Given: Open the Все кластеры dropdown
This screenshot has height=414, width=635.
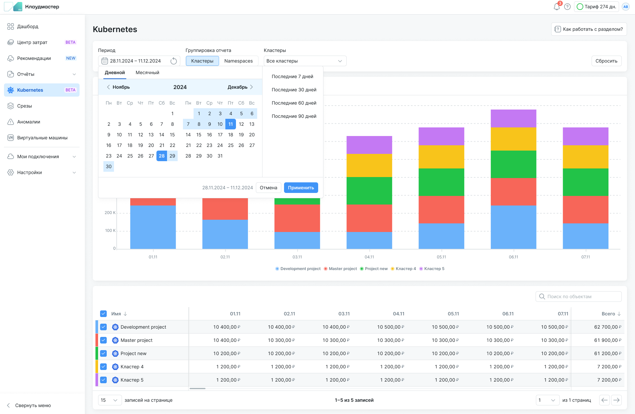Looking at the screenshot, I should pos(305,61).
